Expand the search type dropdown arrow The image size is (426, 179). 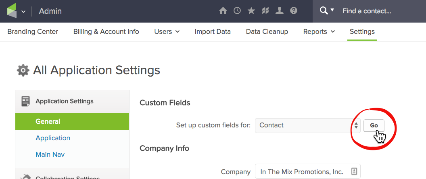tap(332, 10)
